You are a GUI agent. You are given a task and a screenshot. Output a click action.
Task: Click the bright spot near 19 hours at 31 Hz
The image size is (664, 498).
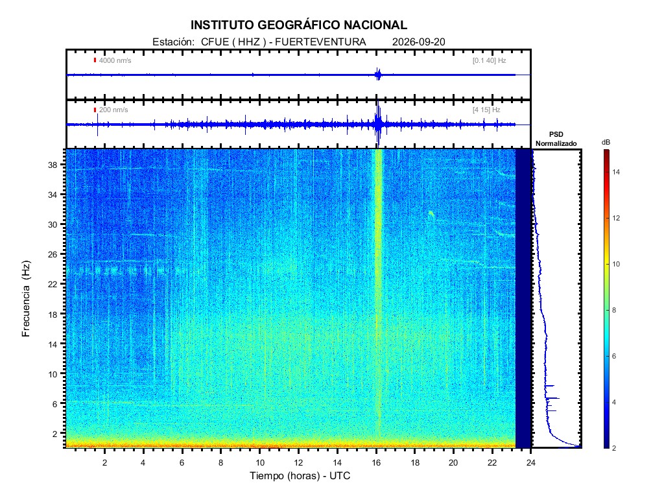(x=431, y=214)
